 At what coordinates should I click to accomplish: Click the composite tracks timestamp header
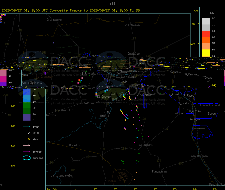71,10
